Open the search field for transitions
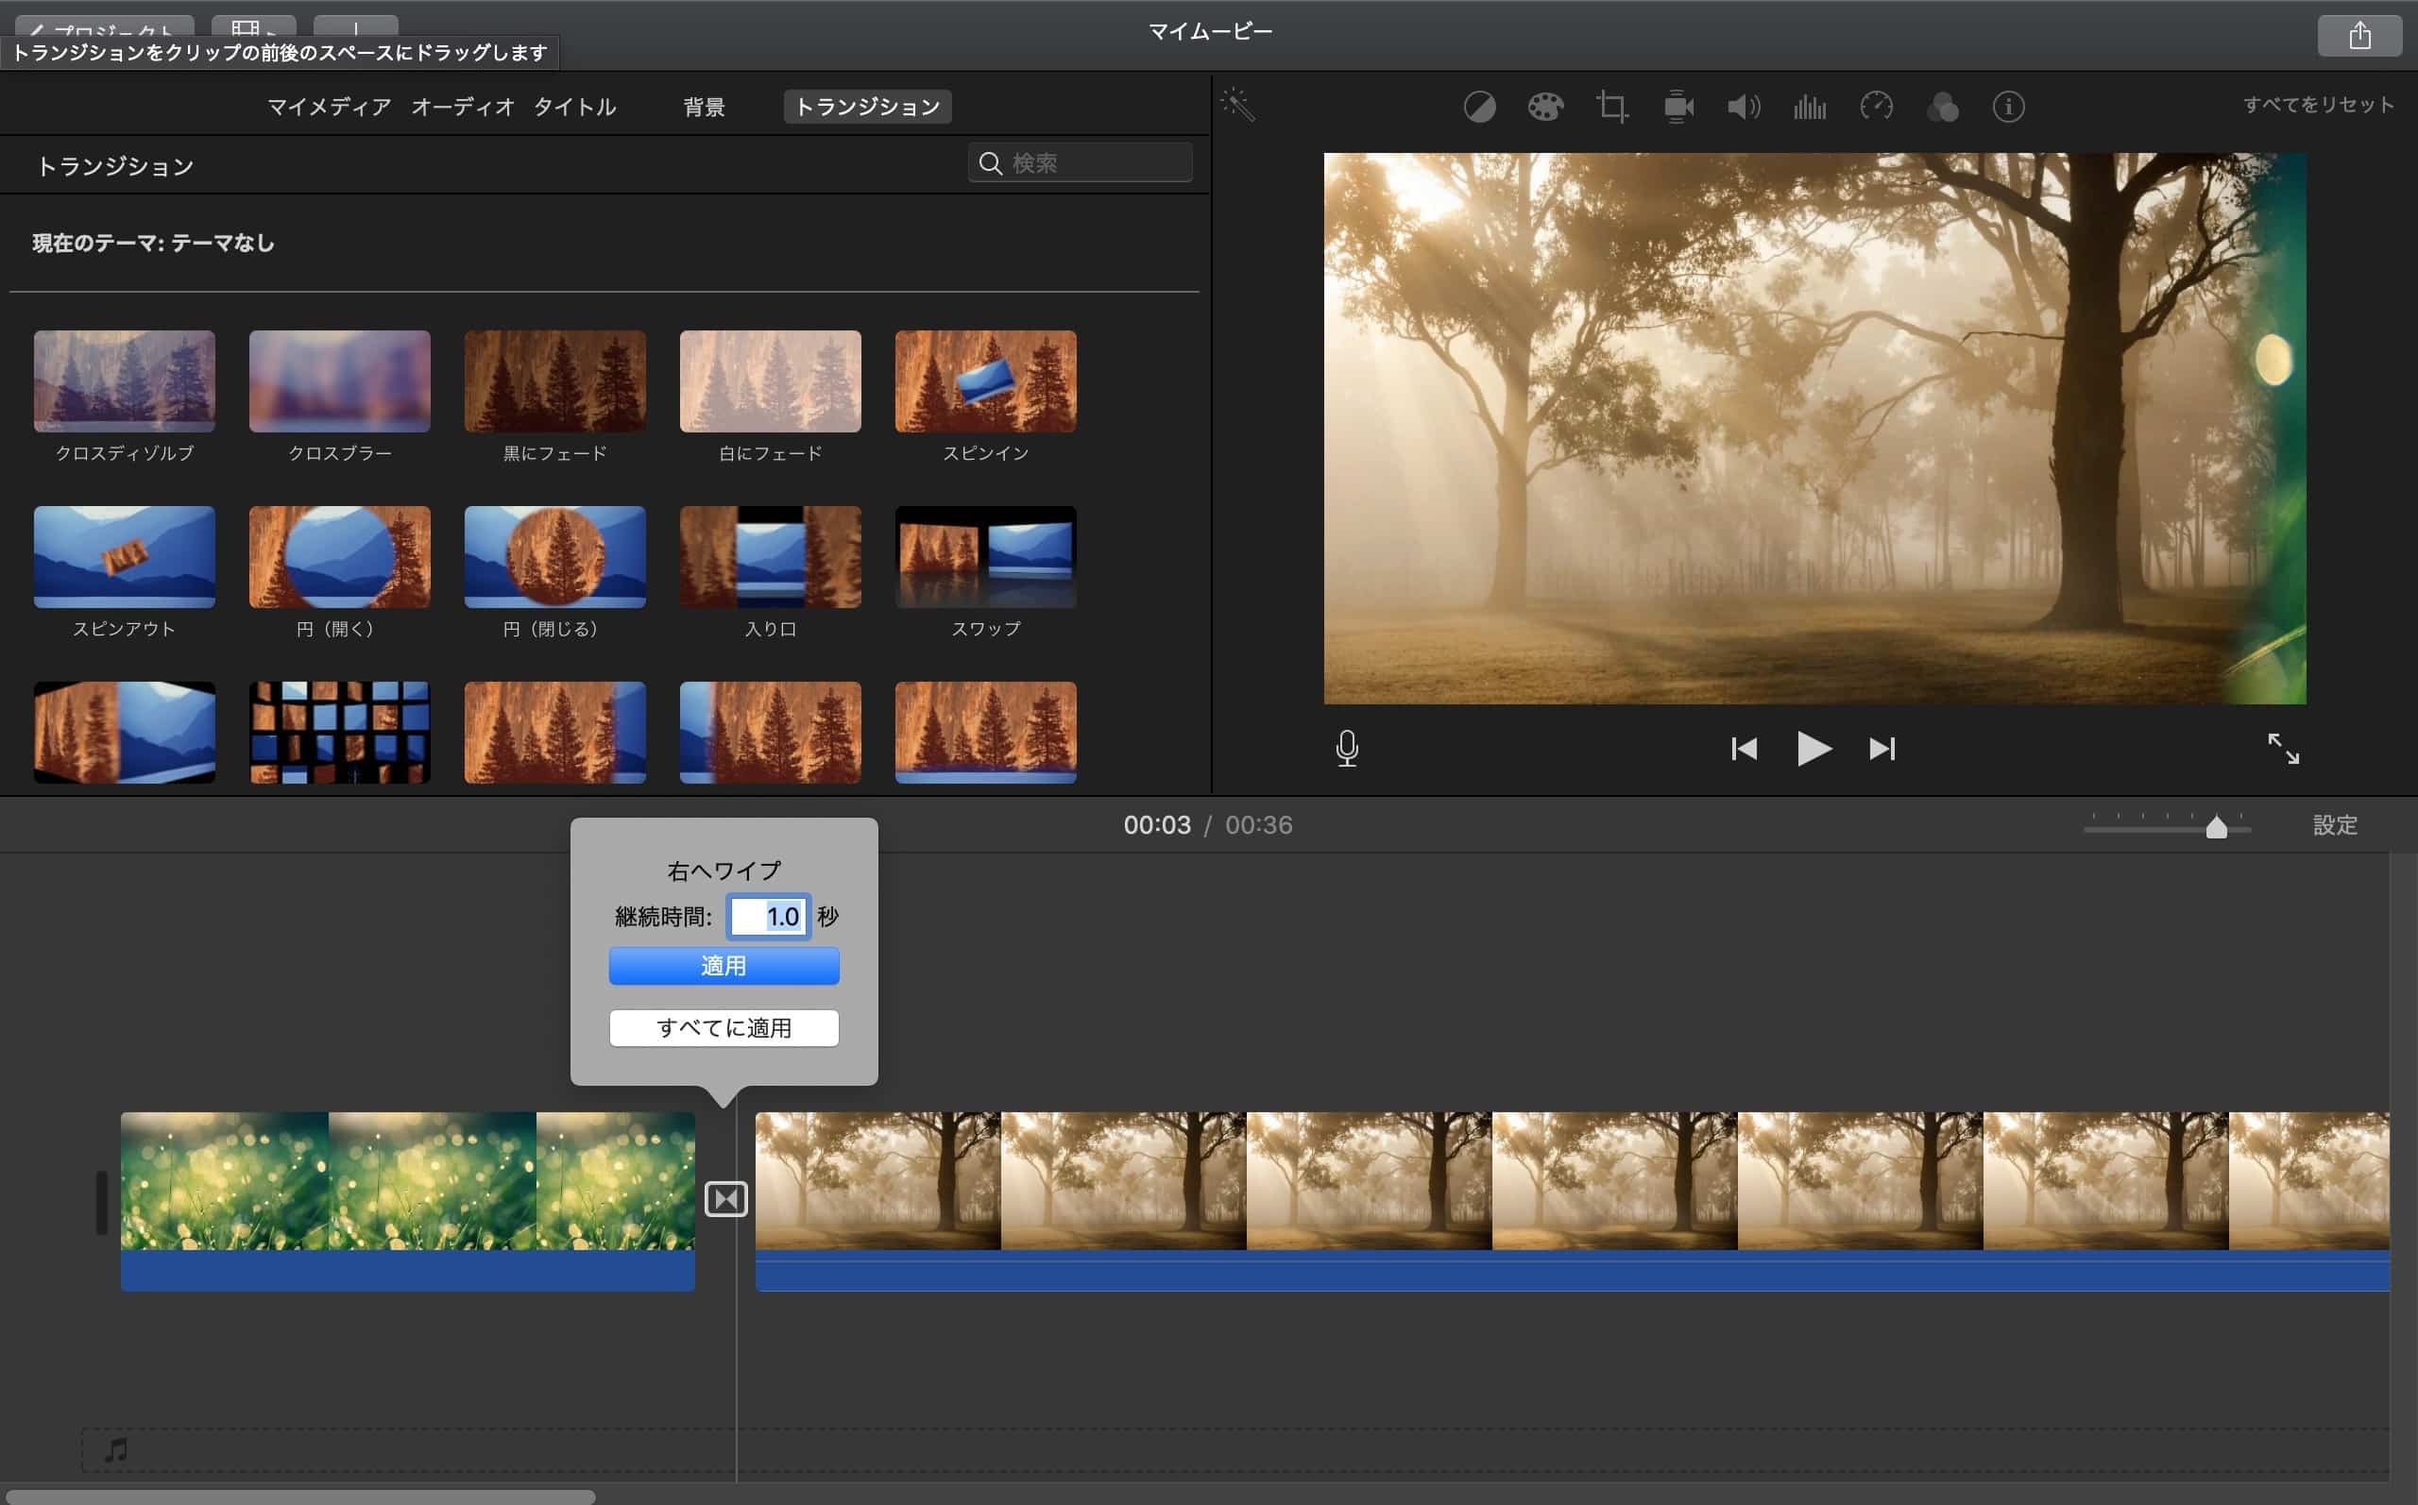This screenshot has width=2418, height=1505. click(1081, 162)
